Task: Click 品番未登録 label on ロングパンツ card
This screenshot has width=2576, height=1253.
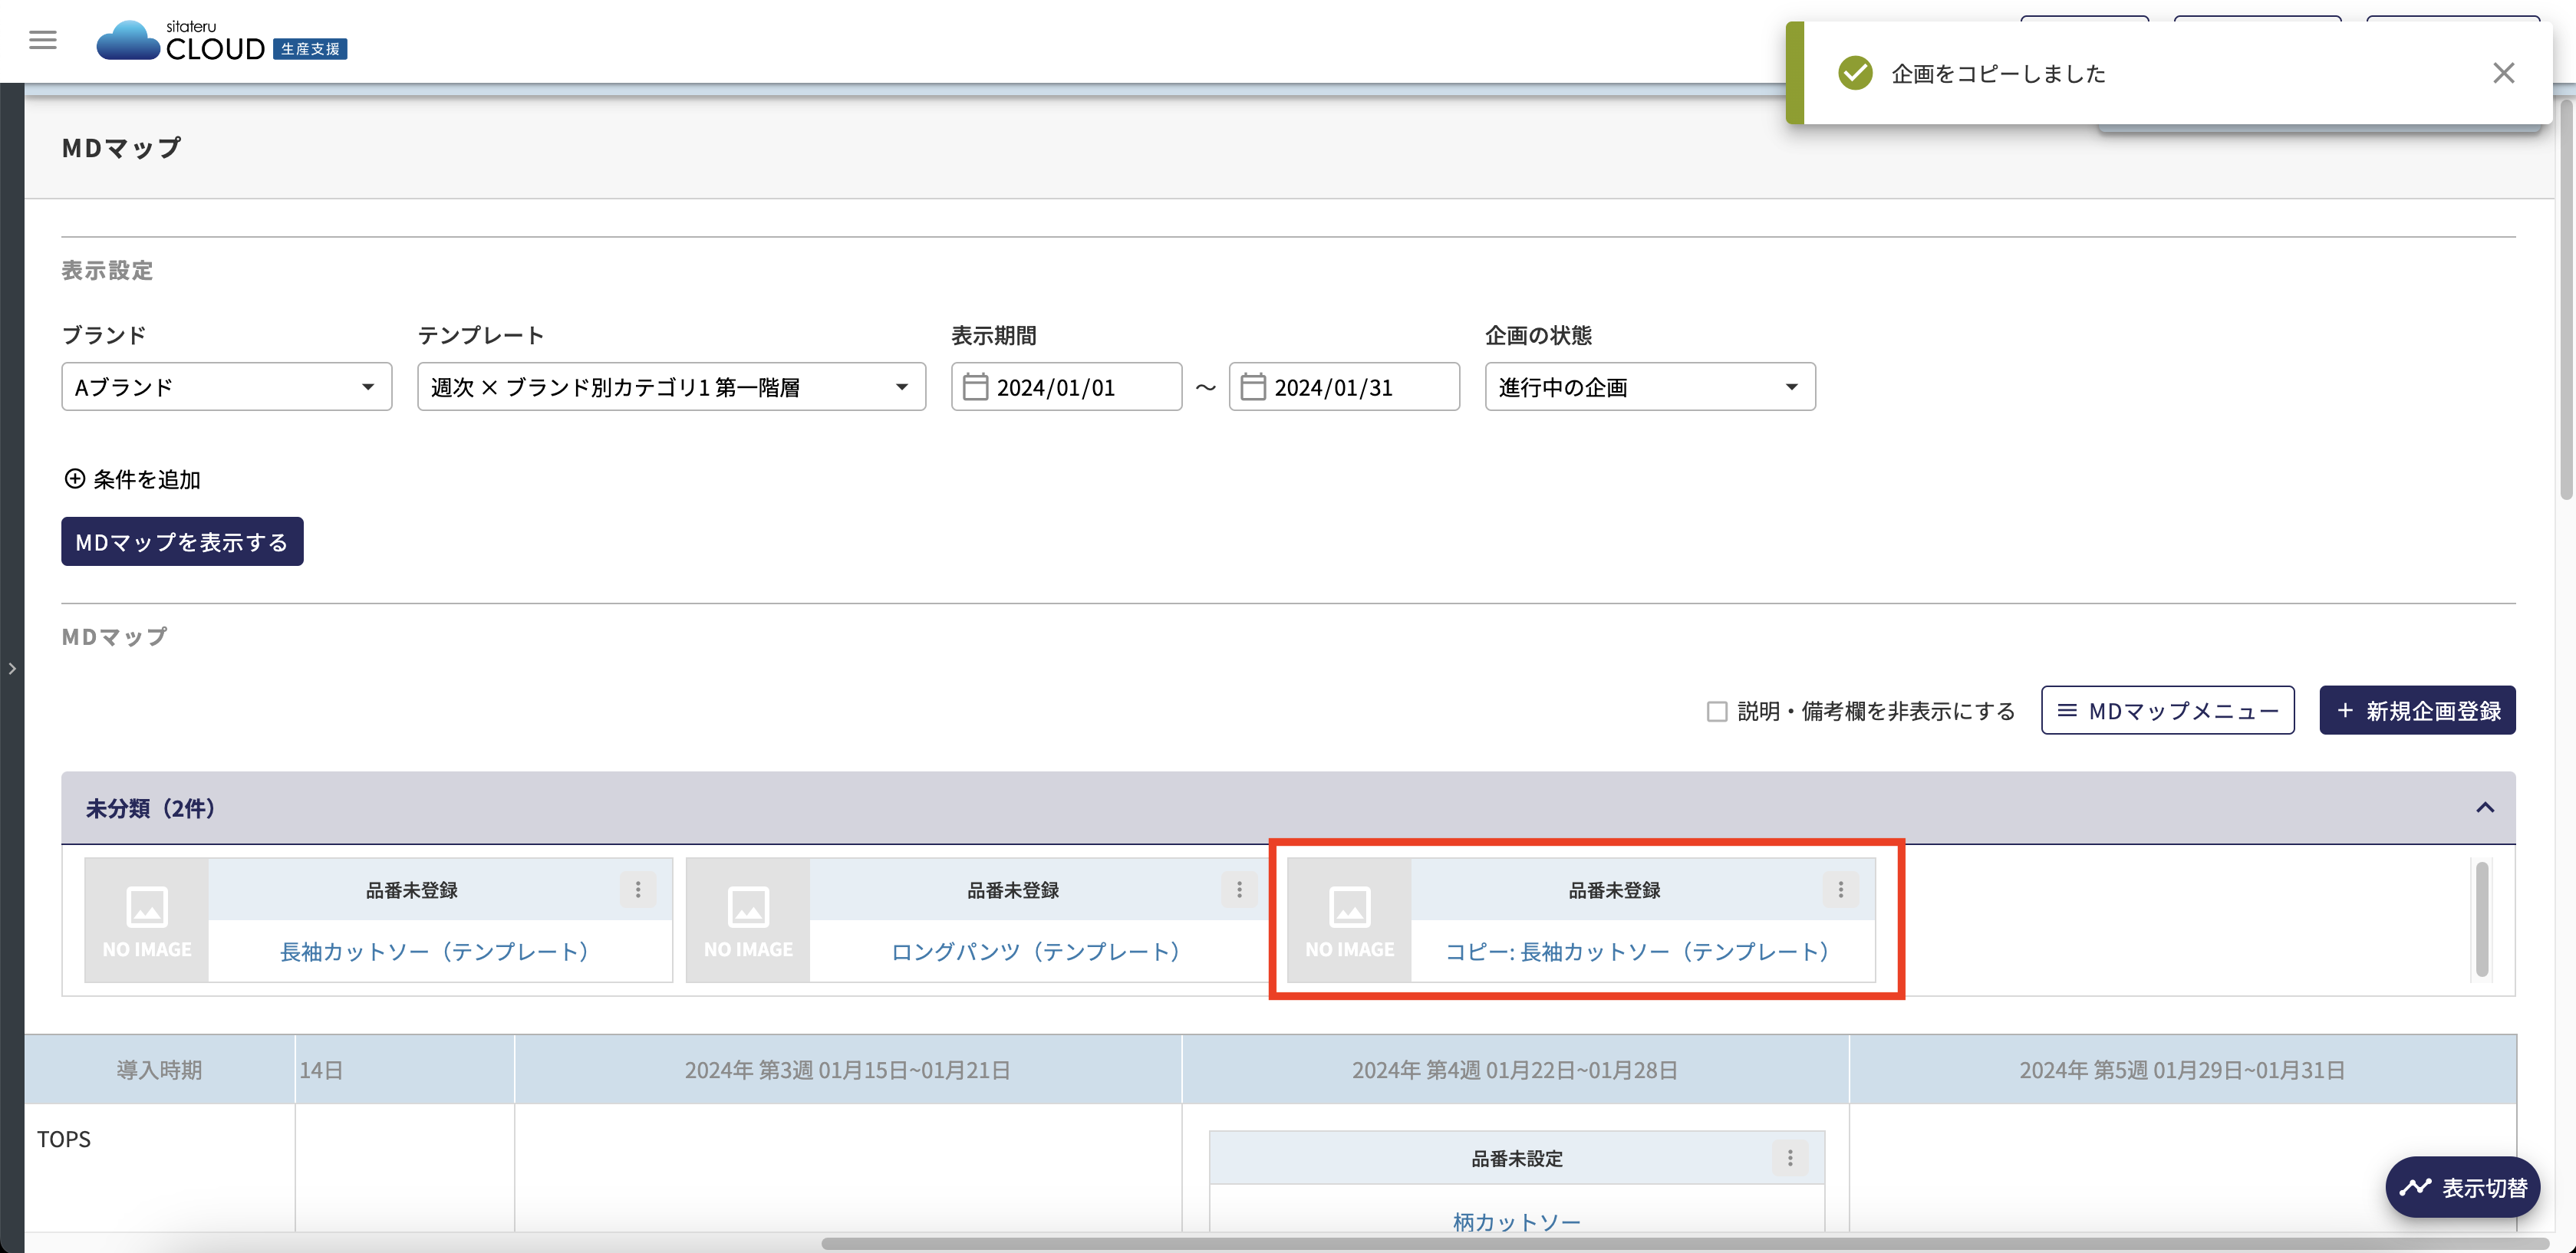Action: (x=1013, y=890)
